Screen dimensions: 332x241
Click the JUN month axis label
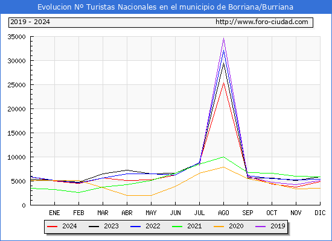175,213
